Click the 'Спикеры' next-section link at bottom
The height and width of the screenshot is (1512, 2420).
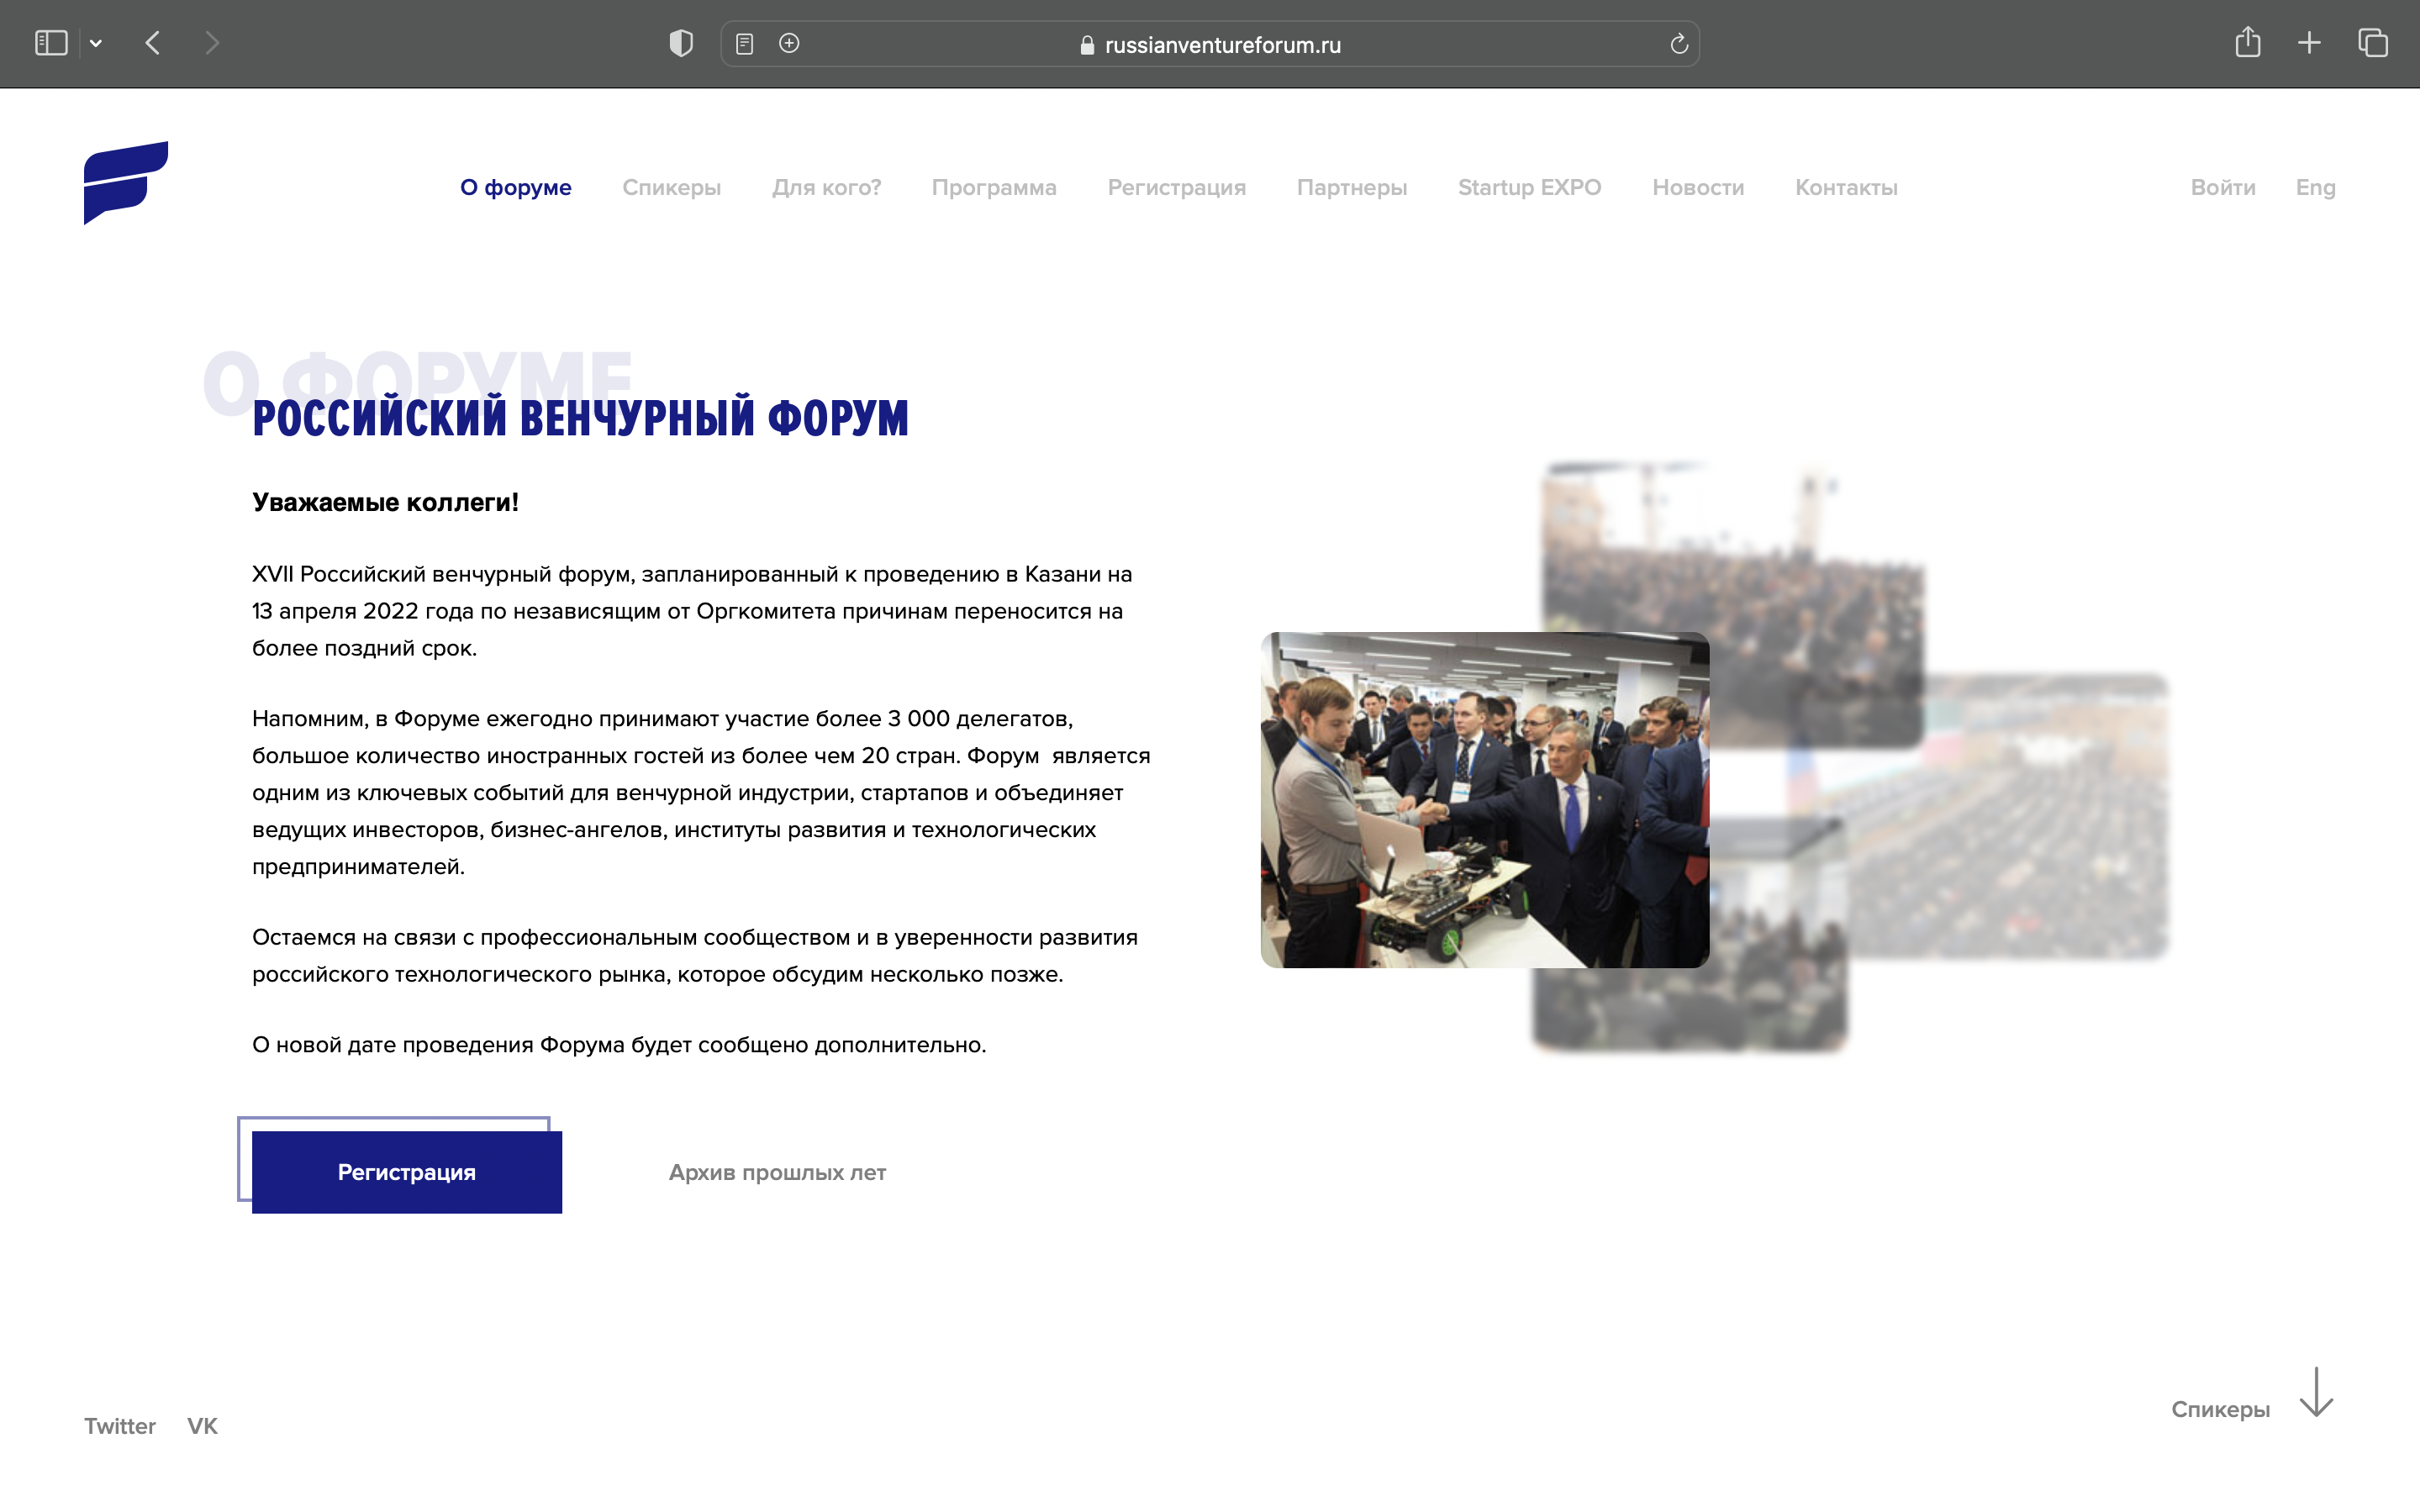coord(2220,1409)
